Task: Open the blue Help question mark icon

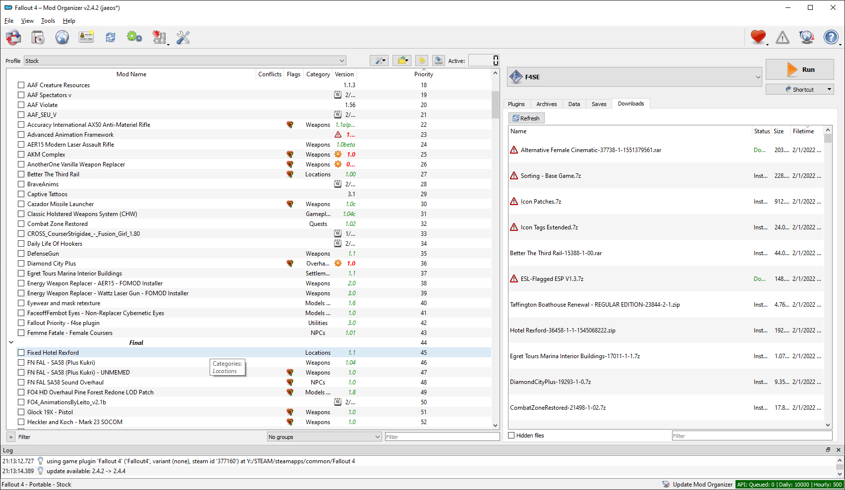Action: tap(831, 37)
